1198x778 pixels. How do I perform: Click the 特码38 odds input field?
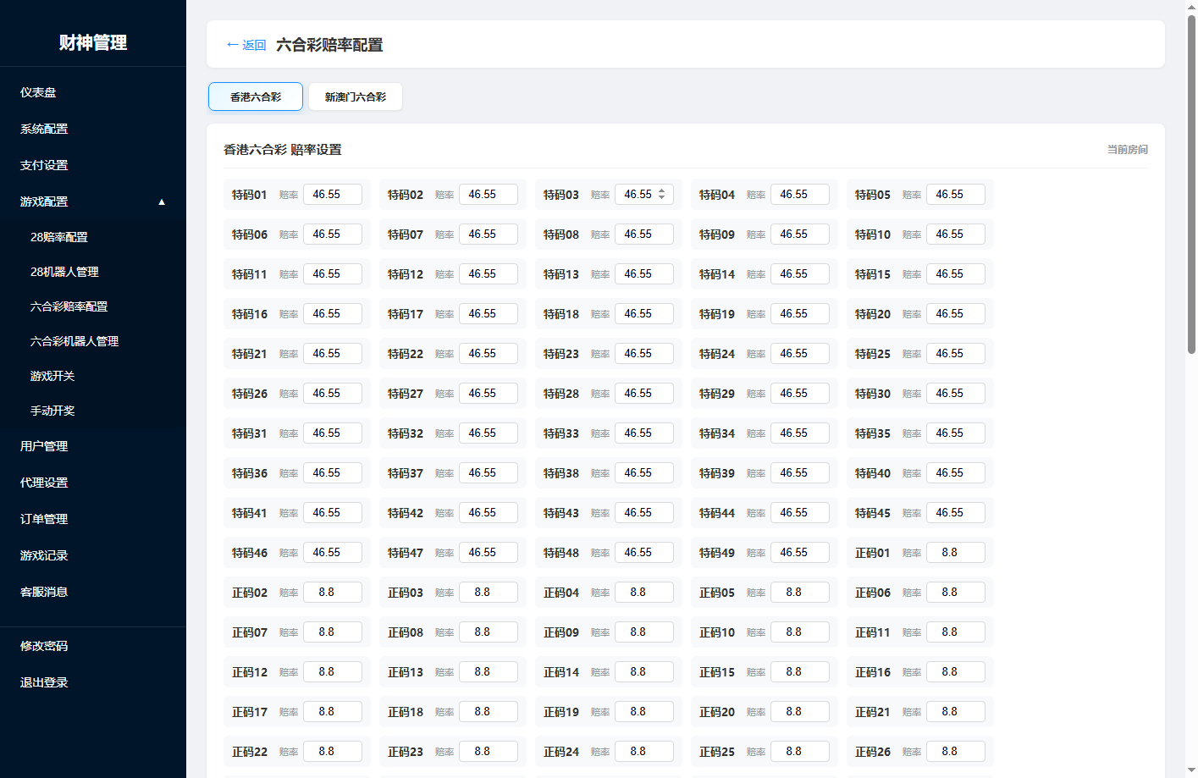[644, 473]
